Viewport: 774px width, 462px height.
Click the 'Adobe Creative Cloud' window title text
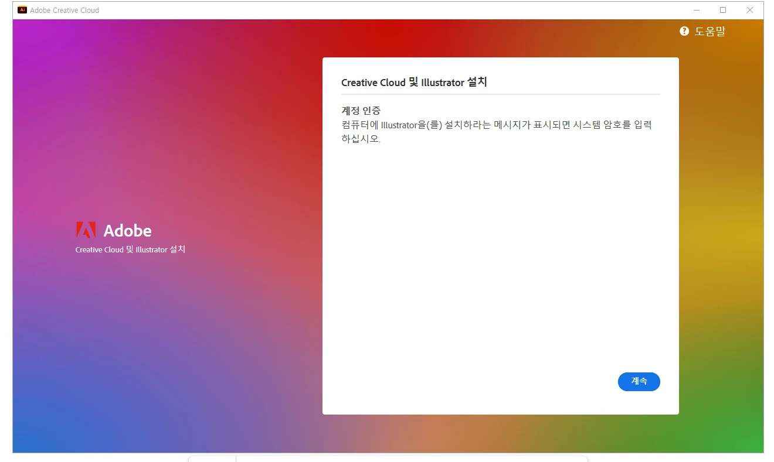coord(64,10)
